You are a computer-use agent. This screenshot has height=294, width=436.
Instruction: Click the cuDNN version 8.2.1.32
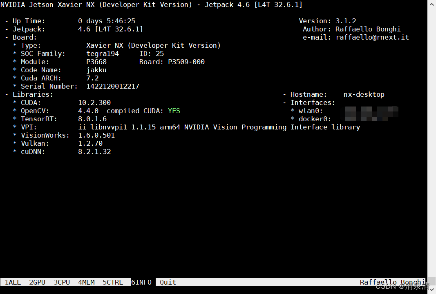[94, 152]
